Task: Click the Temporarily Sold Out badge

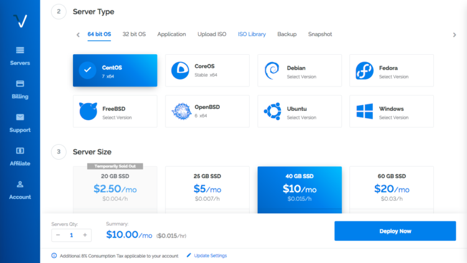Action: point(115,166)
